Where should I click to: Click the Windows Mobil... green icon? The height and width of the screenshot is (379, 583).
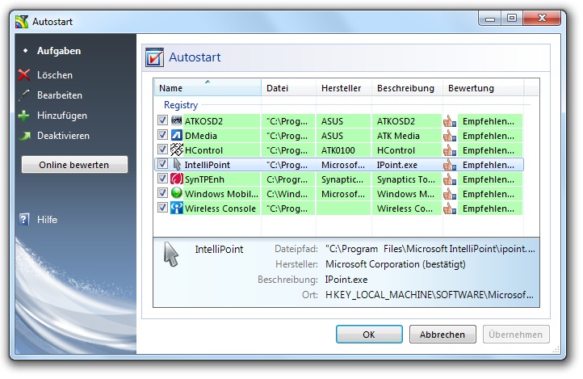[x=177, y=193]
